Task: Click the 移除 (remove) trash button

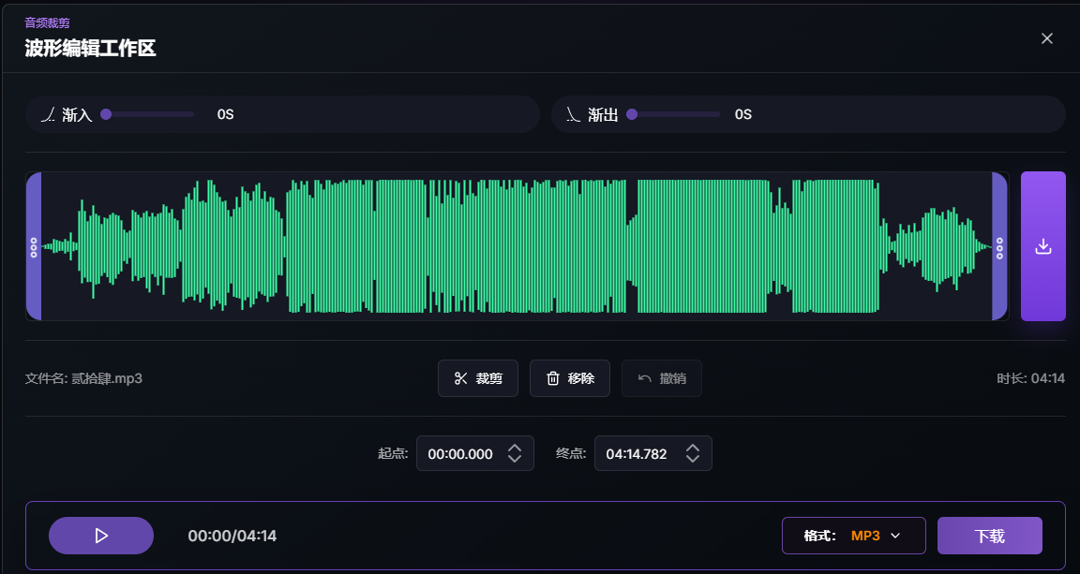Action: [x=570, y=378]
